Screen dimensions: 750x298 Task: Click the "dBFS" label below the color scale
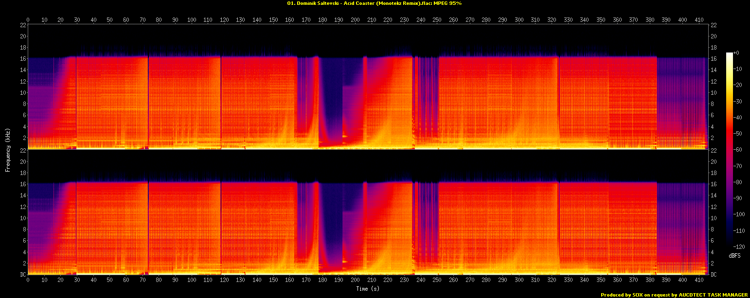734,255
